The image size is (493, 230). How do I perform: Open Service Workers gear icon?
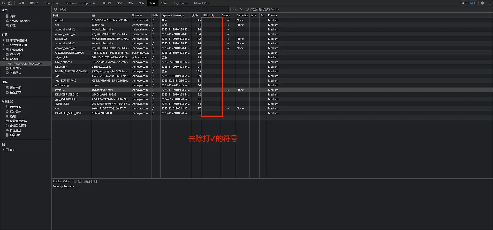pyautogui.click(x=7, y=21)
